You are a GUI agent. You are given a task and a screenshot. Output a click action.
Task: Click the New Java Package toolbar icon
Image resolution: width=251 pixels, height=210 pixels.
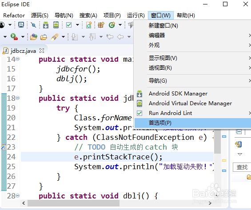[x=101, y=25]
